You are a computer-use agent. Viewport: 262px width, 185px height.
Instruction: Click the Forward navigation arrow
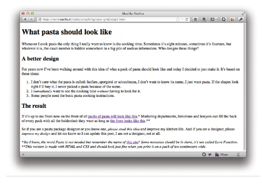31,19
